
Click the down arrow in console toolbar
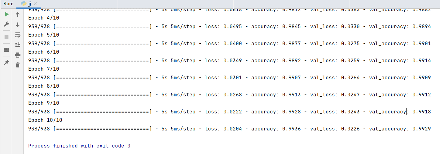pyautogui.click(x=18, y=24)
